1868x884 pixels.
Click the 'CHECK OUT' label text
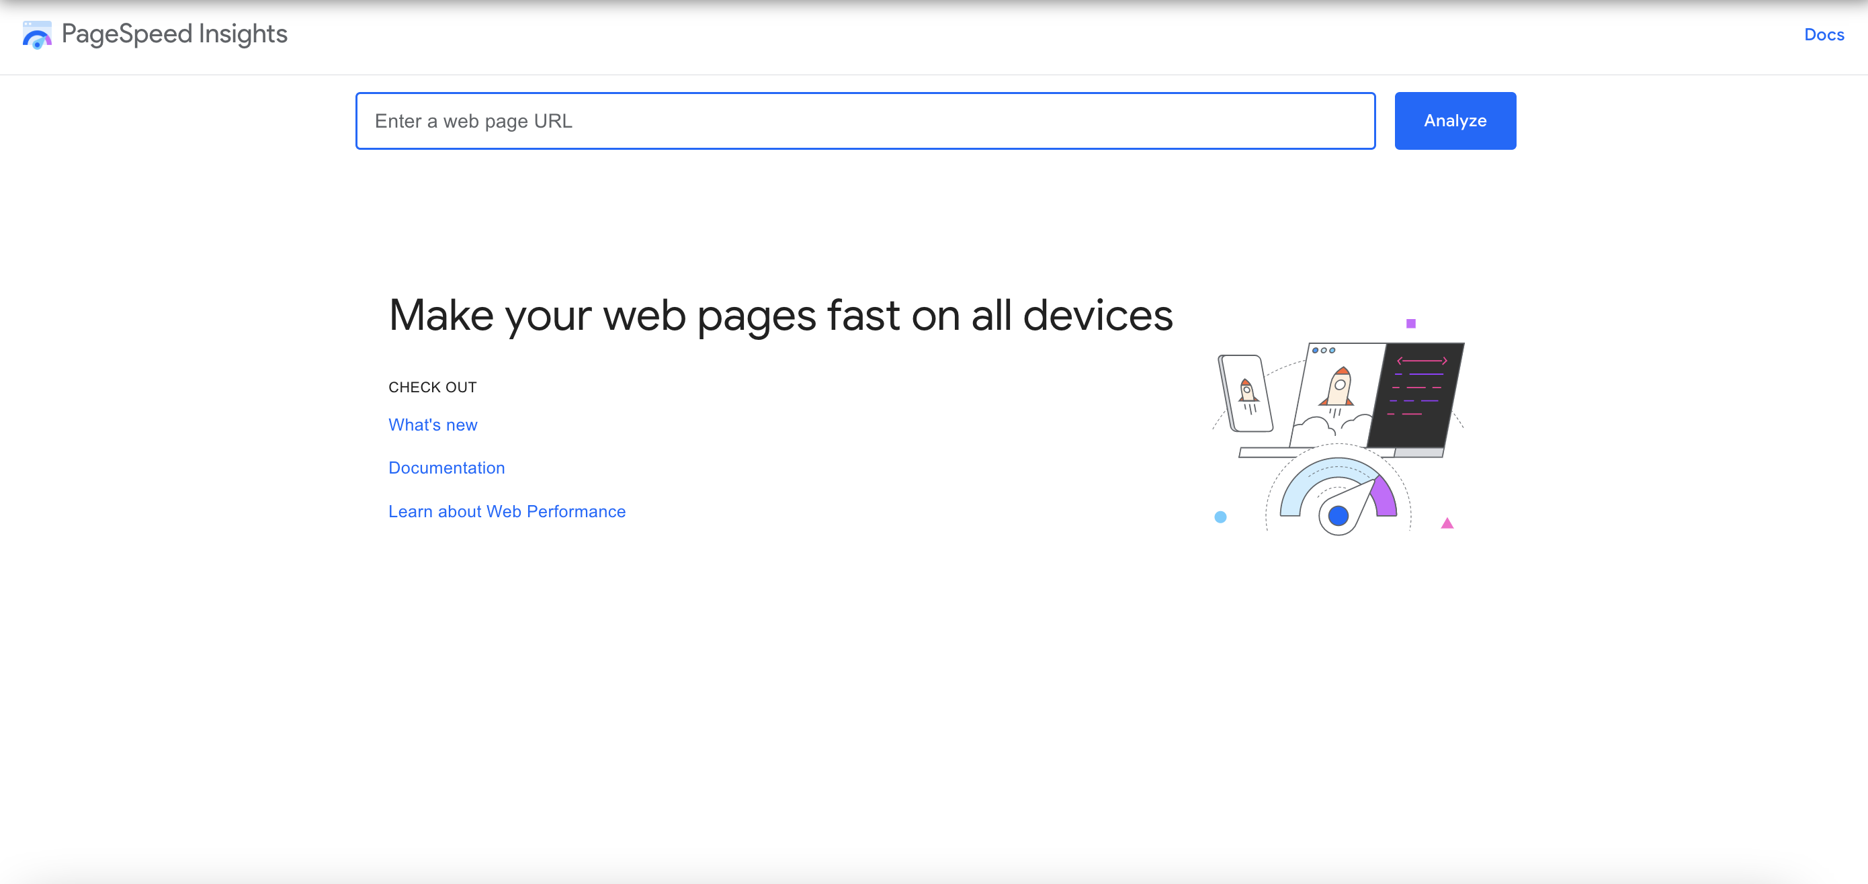click(432, 387)
